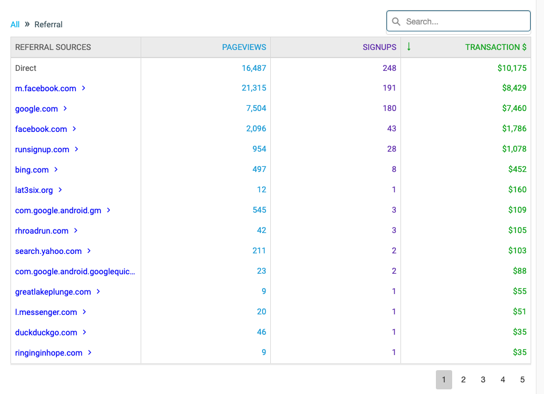The image size is (544, 394).
Task: Expand the chevron beside duckduckgo.com
Action: (84, 332)
